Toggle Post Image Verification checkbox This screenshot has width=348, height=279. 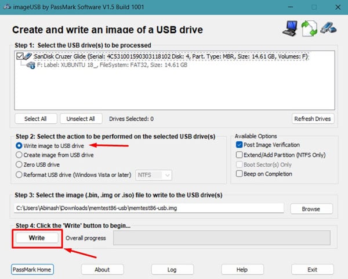pyautogui.click(x=239, y=145)
